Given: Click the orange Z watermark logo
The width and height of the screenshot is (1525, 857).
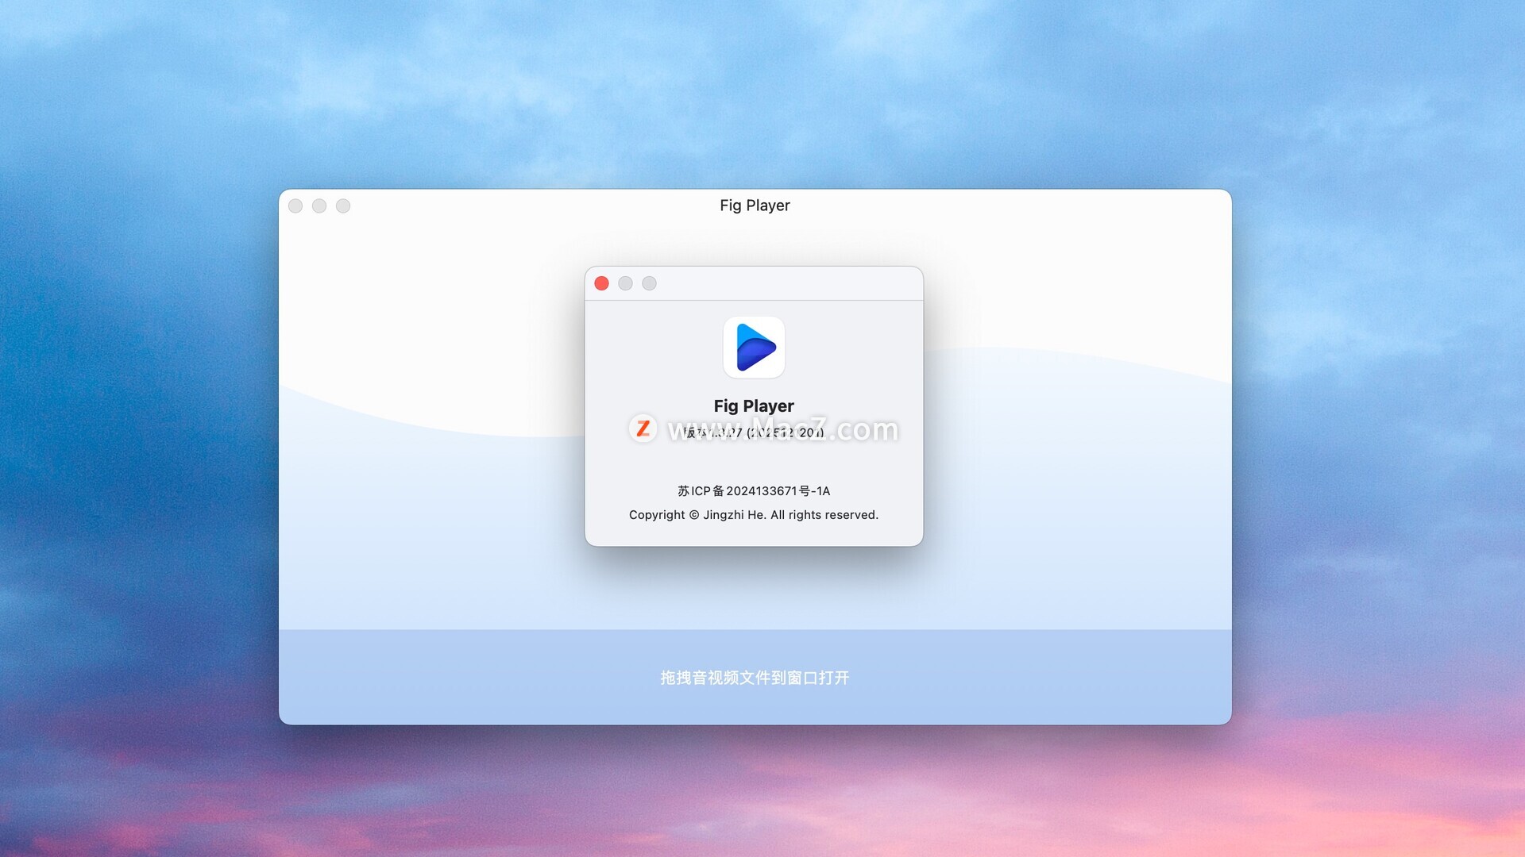Looking at the screenshot, I should [x=643, y=428].
